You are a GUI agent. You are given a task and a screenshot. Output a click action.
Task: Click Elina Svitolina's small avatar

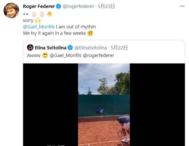30,48
